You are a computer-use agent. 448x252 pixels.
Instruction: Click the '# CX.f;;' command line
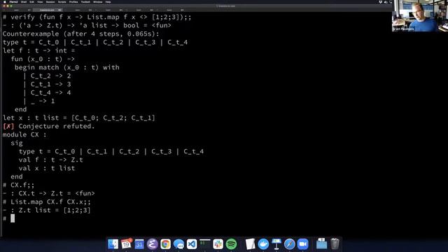19,185
